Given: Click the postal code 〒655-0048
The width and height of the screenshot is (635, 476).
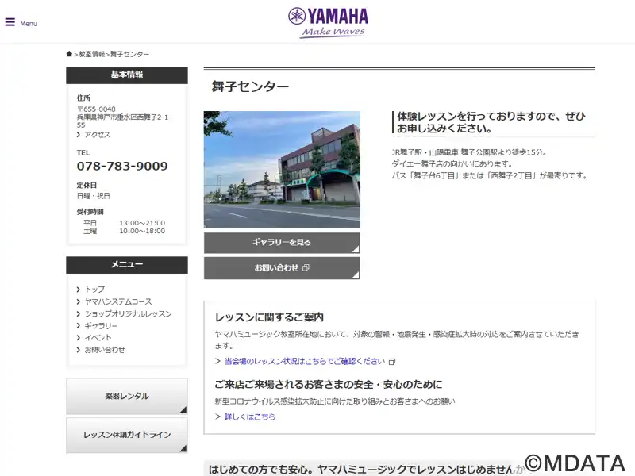Looking at the screenshot, I should point(96,109).
